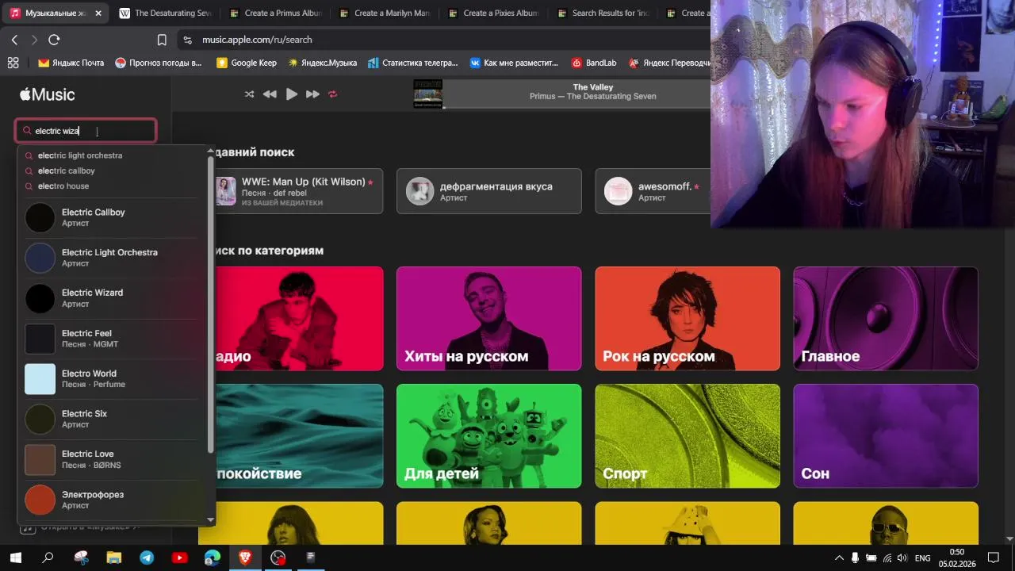Open Electro World song by Perfume
The height and width of the screenshot is (571, 1015).
point(111,379)
